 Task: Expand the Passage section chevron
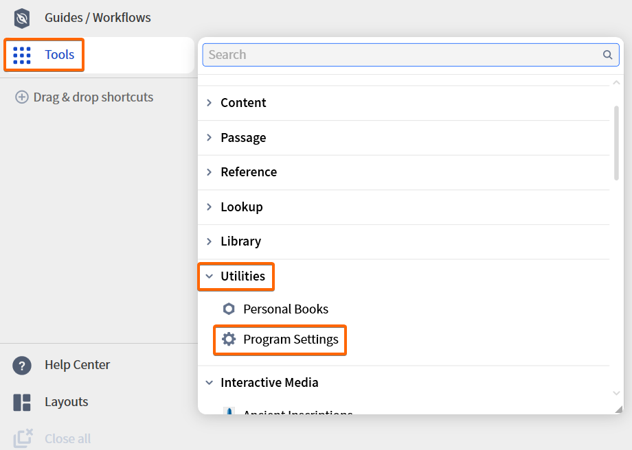tap(210, 137)
